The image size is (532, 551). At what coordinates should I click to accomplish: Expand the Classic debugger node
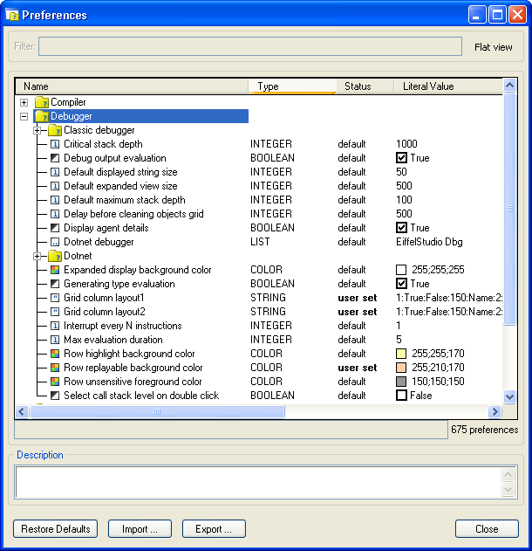[38, 130]
